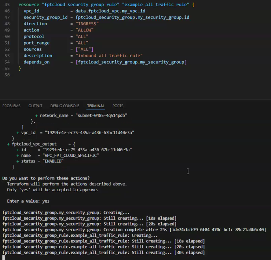Click the security group "Creation complete" output line

click(134, 230)
